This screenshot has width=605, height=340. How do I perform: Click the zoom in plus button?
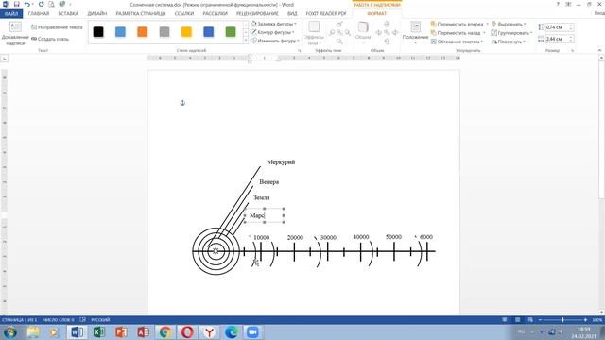585,320
